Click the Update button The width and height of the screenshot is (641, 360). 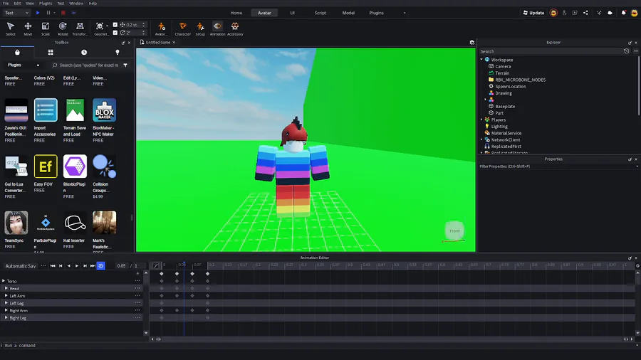pos(533,13)
